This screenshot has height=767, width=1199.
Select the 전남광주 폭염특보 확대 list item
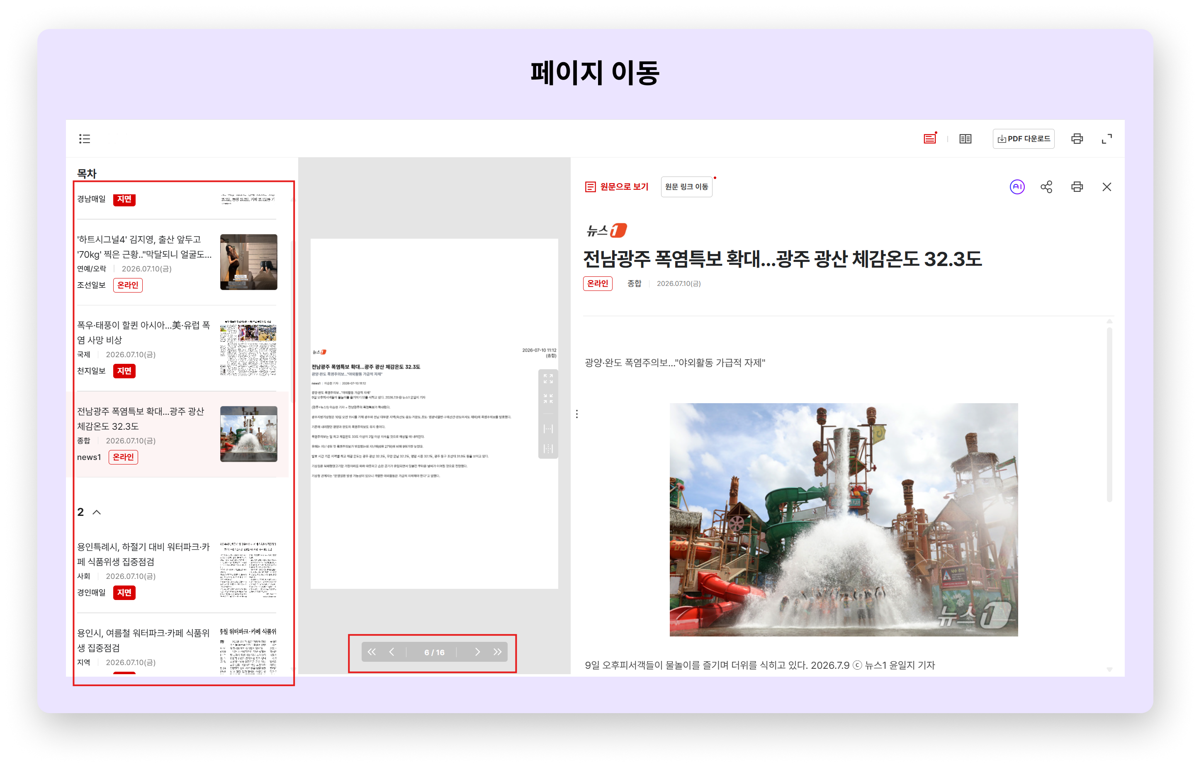click(x=177, y=434)
